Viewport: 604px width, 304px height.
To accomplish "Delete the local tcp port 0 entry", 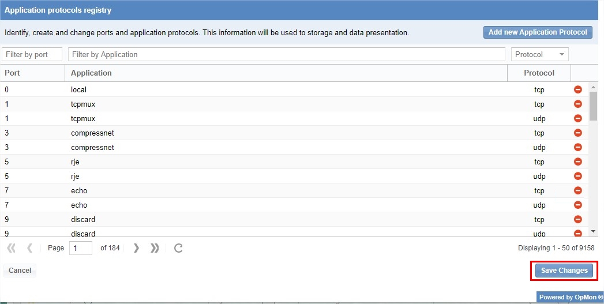I will tap(577, 89).
